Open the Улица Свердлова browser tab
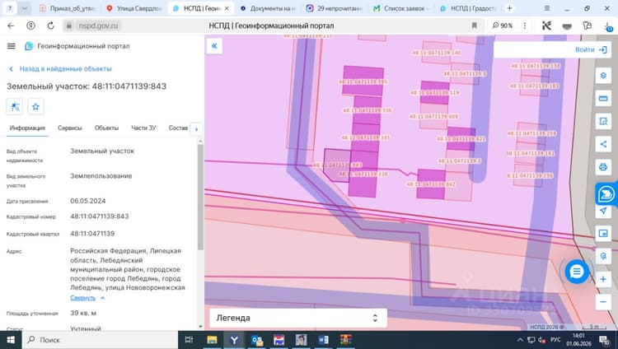Screen dimensions: 618x349 pos(135,8)
